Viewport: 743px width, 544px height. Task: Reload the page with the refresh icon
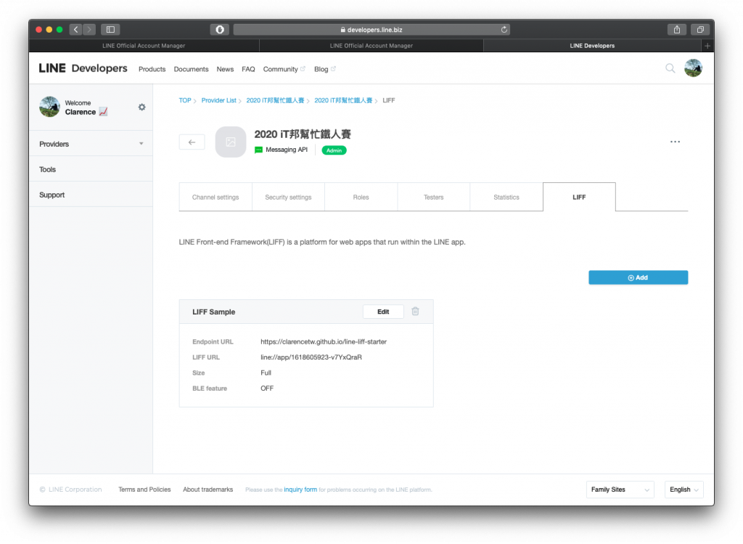point(504,29)
